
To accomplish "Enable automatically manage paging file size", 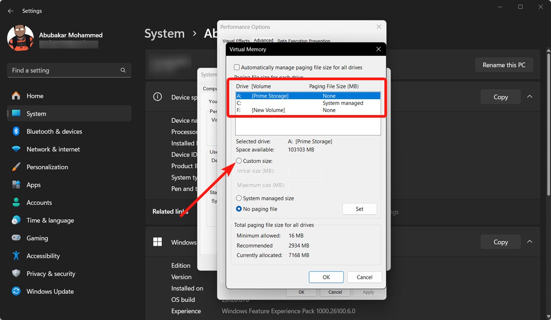I will 237,67.
